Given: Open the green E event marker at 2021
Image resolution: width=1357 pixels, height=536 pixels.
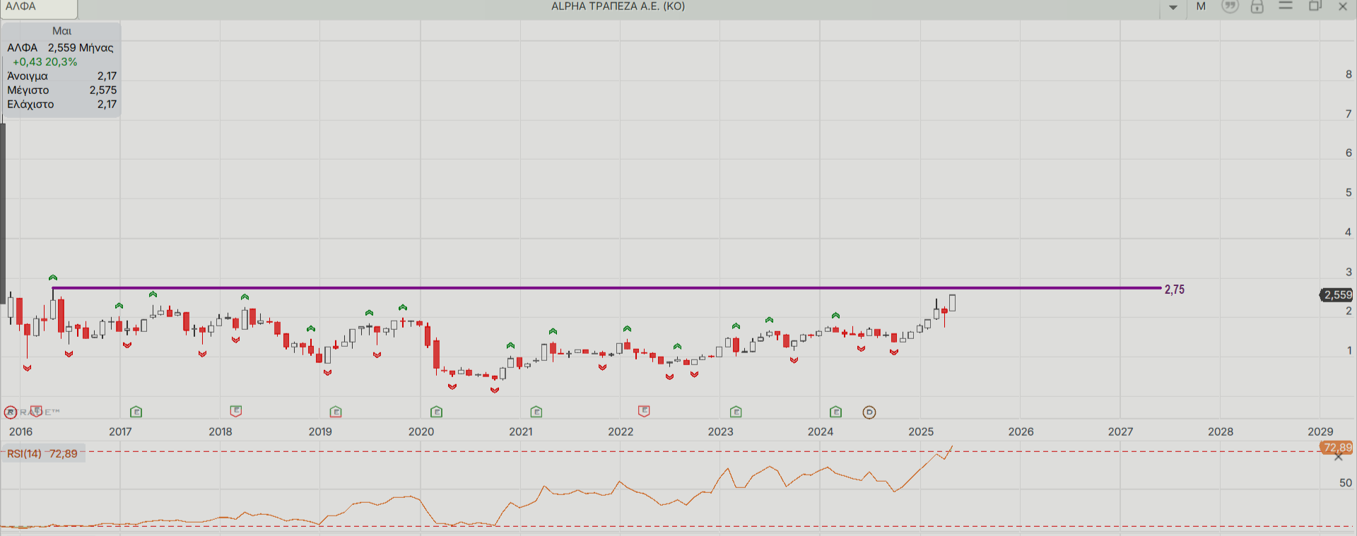Looking at the screenshot, I should [536, 412].
